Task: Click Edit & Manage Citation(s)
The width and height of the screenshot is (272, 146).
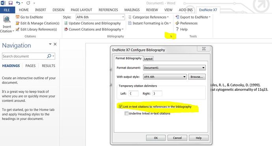Action: coord(37,23)
